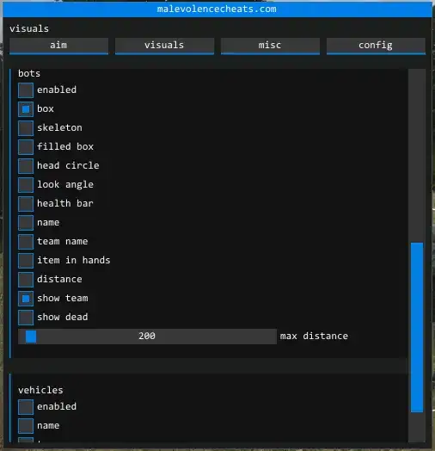
Task: Check the team name option
Action: [26, 242]
